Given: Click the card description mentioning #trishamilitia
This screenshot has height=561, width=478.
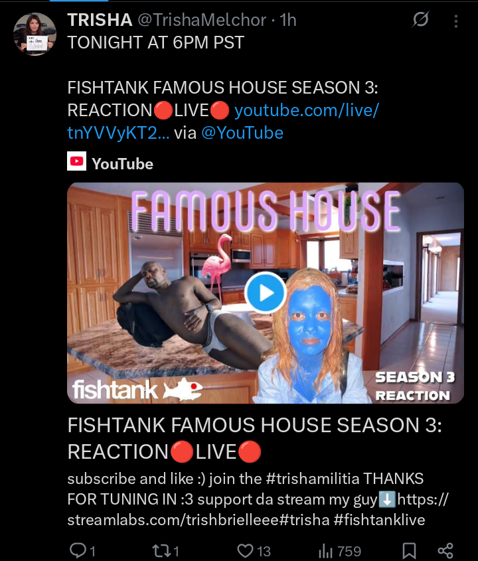Looking at the screenshot, I should [x=258, y=499].
